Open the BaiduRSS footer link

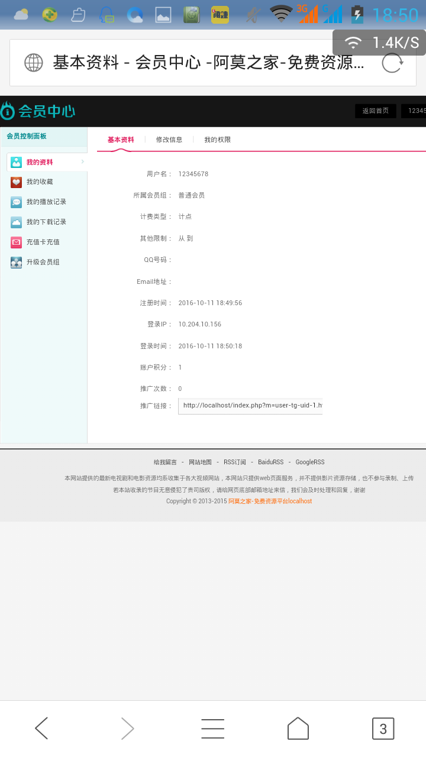(x=270, y=462)
